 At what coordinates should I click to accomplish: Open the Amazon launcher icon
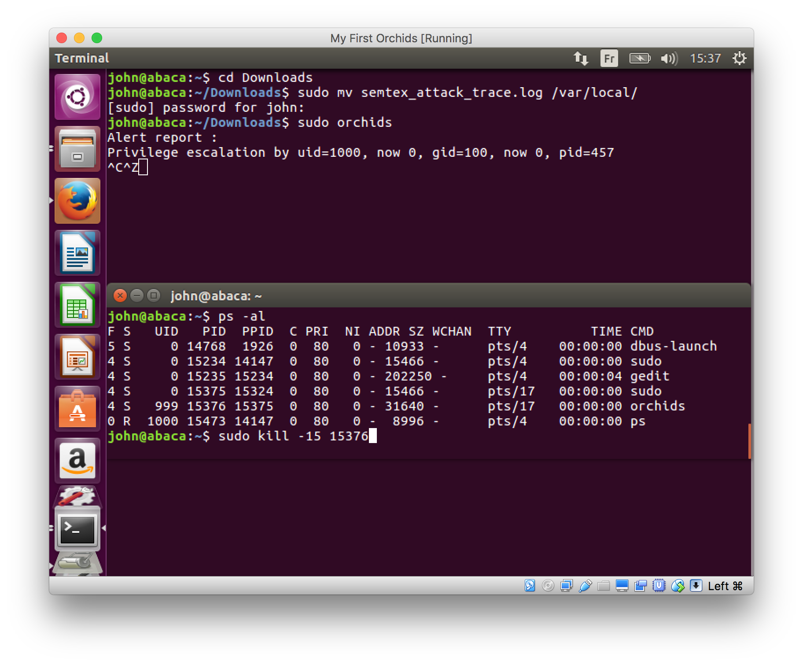[77, 461]
